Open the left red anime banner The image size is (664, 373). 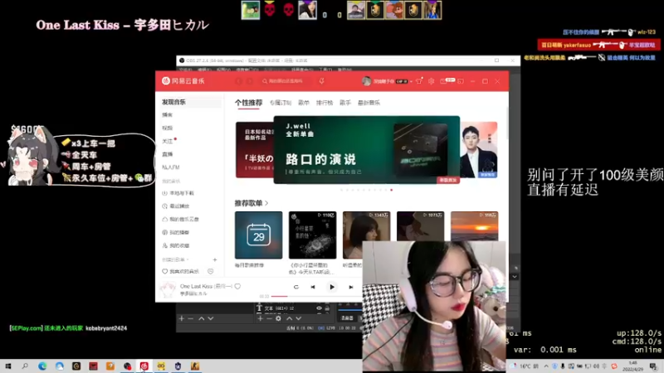[x=255, y=150]
